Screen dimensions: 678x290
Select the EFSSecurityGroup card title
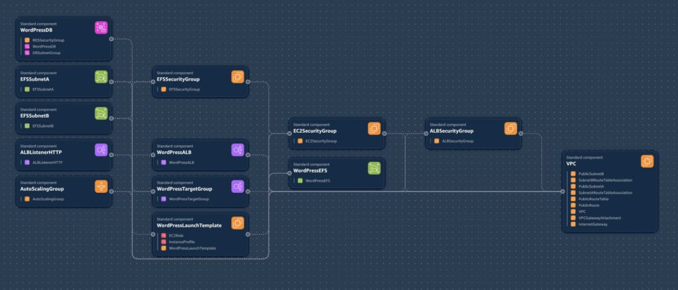point(178,79)
